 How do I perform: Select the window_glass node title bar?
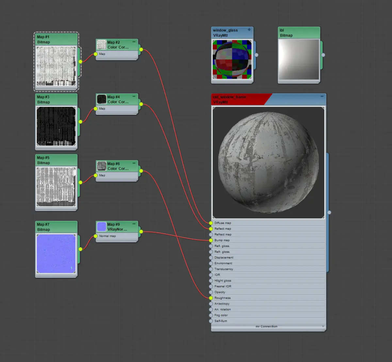(x=232, y=33)
